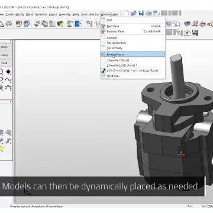The image size is (213, 213).
Task: Choose Tile Vertically in Window menu
Action: click(133, 48)
